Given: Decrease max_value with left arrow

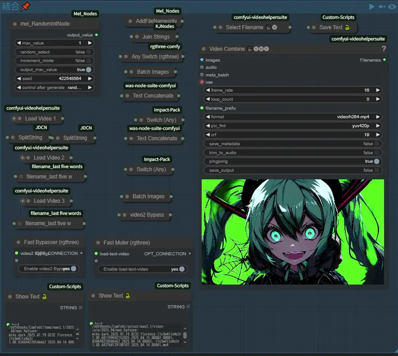Looking at the screenshot, I should click(x=19, y=43).
